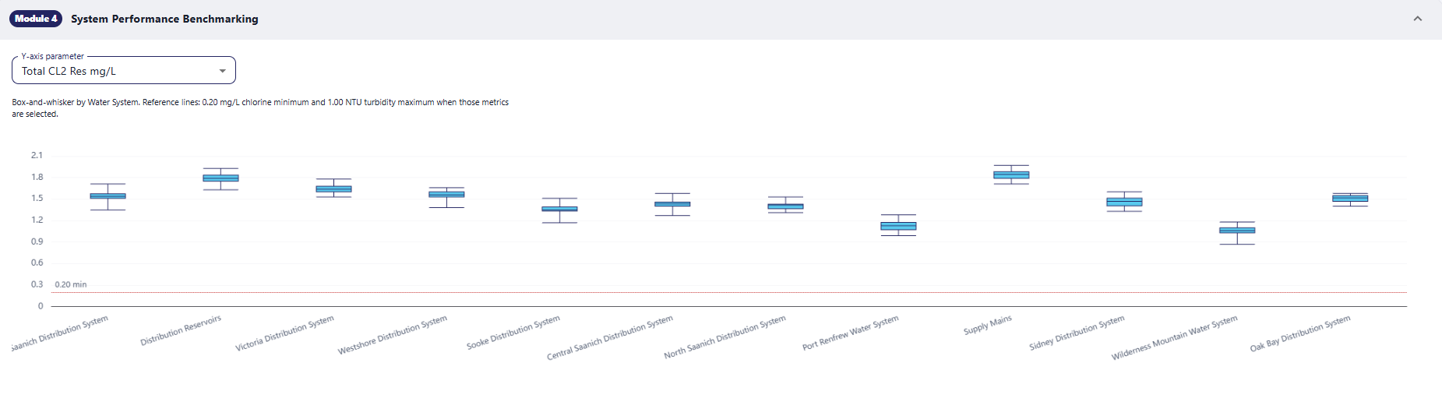Click the 'Westshore Distribution System' axis label
The width and height of the screenshot is (1442, 416).
coord(393,335)
